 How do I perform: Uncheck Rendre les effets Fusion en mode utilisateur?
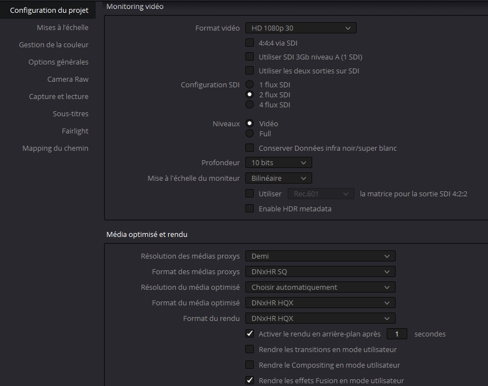pos(250,380)
